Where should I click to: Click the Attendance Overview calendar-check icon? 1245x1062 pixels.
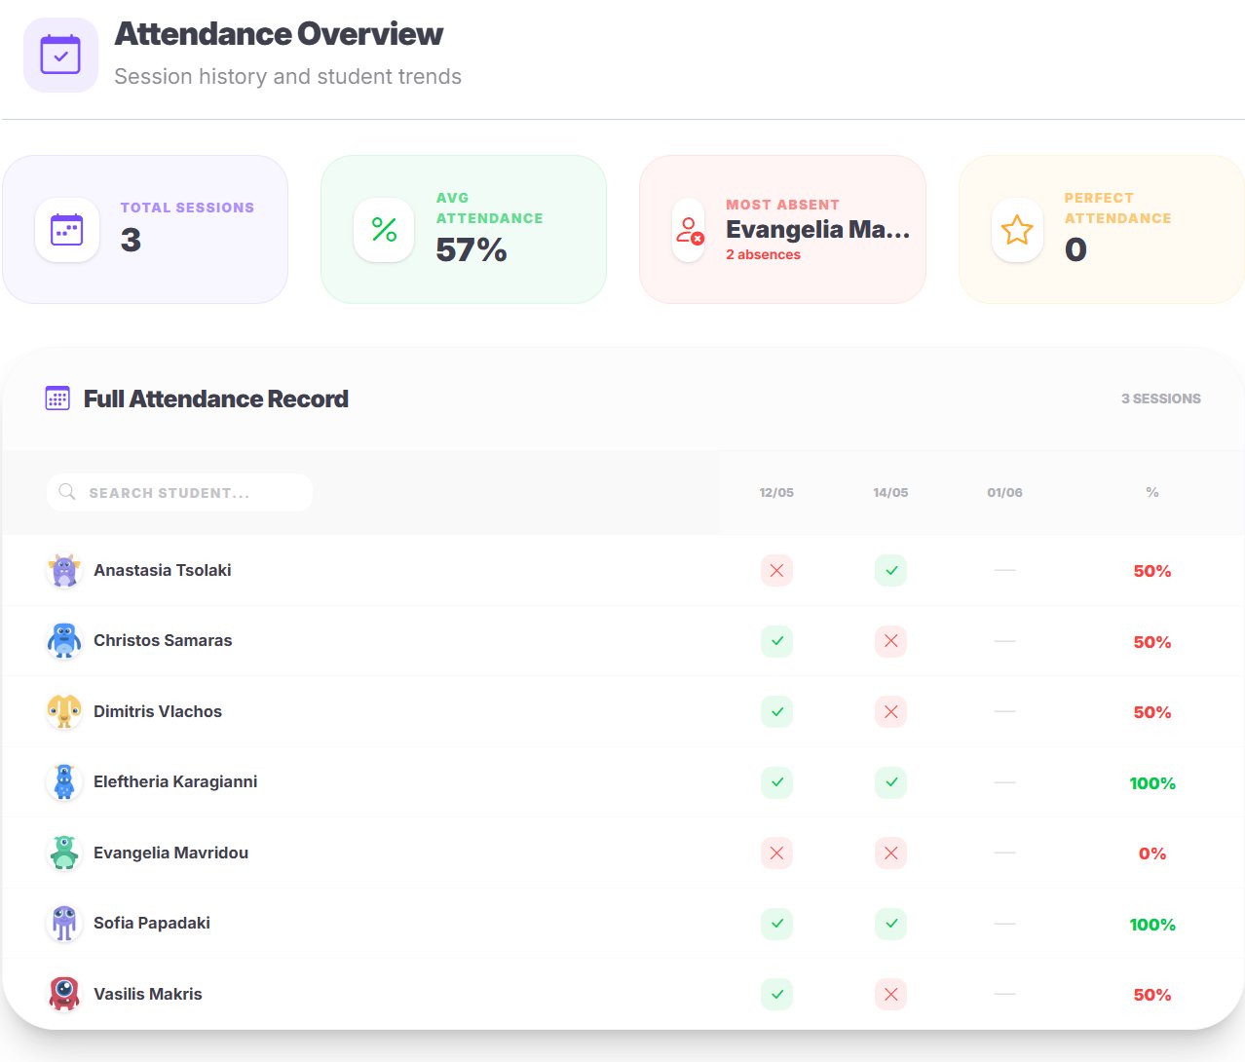tap(60, 56)
